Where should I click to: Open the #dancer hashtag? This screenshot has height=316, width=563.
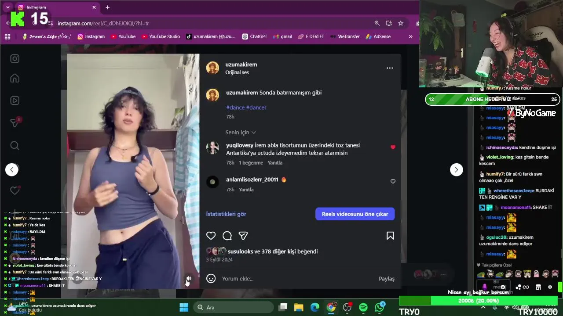pos(256,108)
